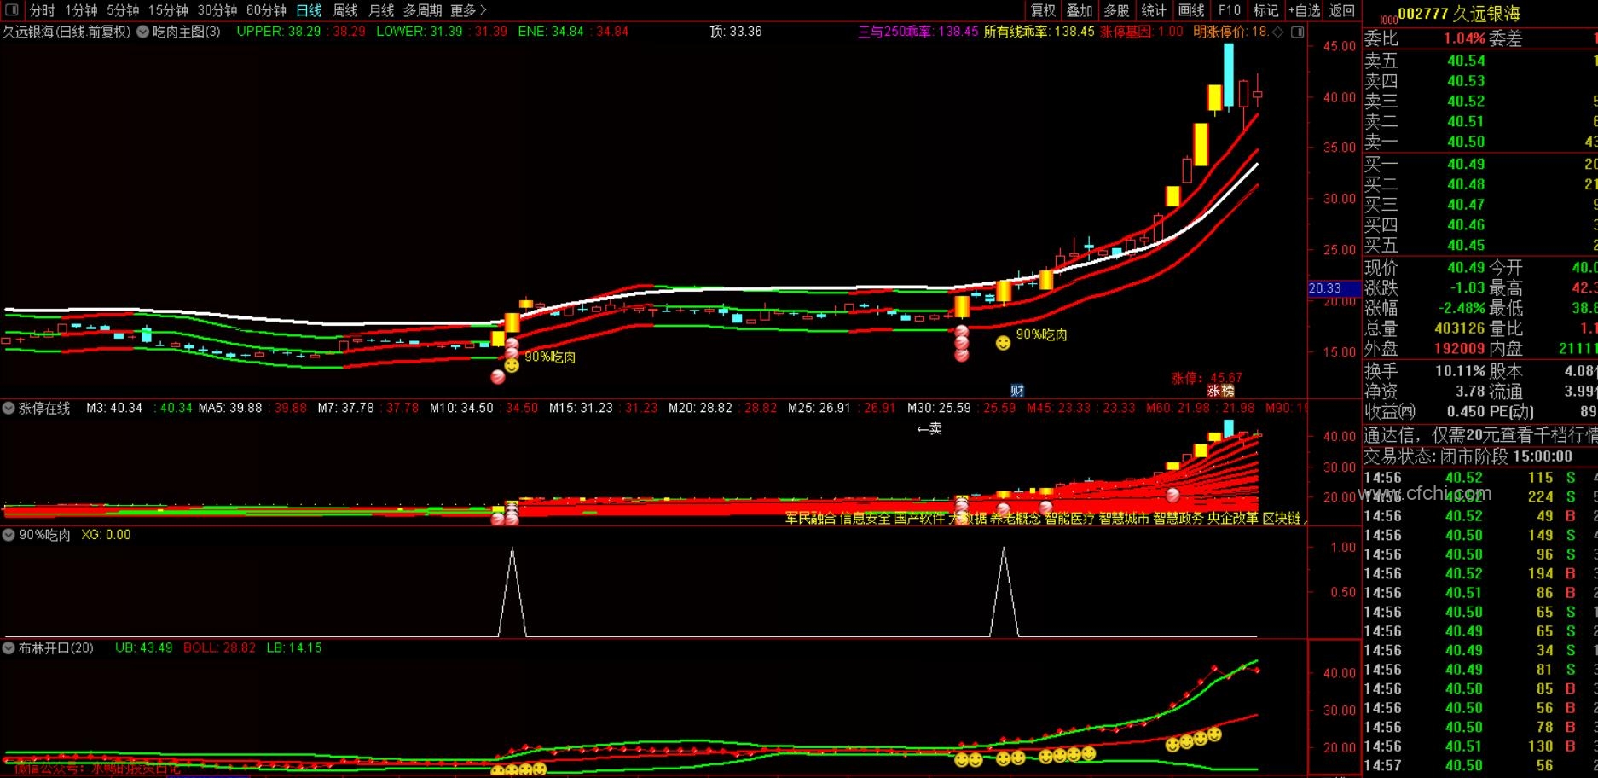Click the 多股 multi-stock button
1598x778 pixels.
(x=1116, y=10)
